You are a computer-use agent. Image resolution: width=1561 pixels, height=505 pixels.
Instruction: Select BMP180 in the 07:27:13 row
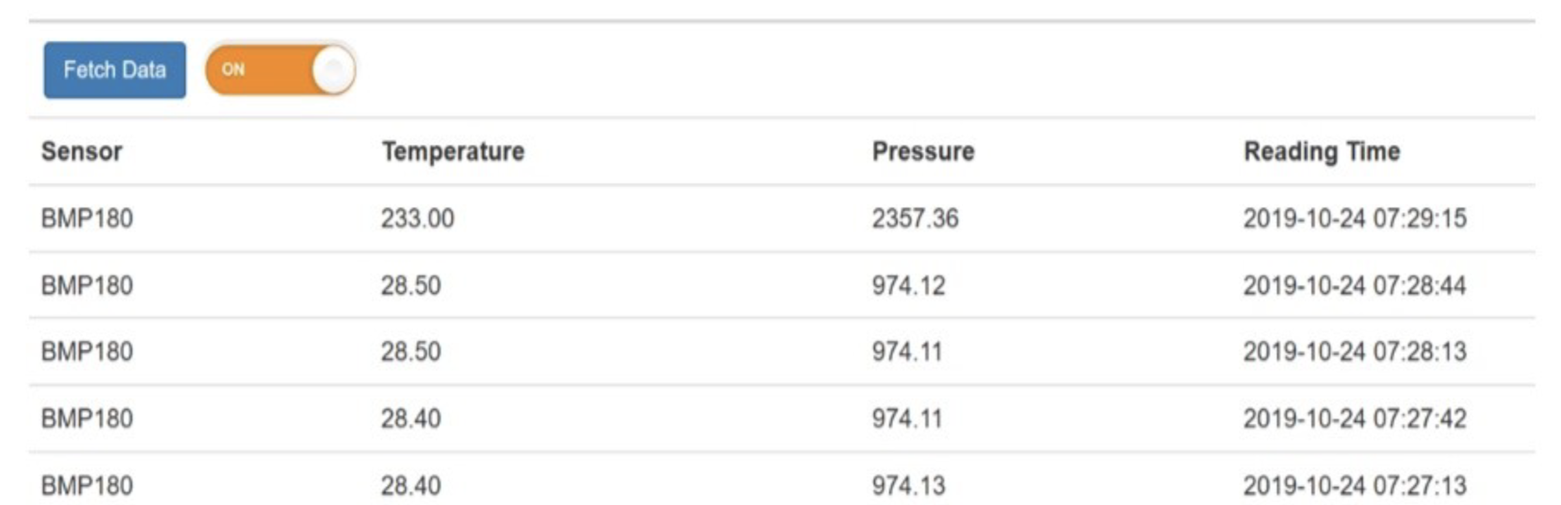tap(87, 486)
